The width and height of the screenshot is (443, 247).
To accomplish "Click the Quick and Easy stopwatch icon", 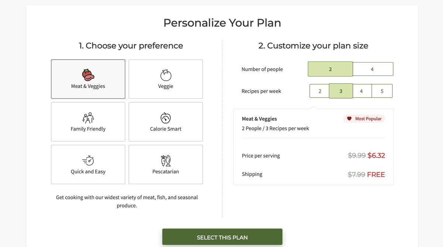I will click(x=88, y=160).
